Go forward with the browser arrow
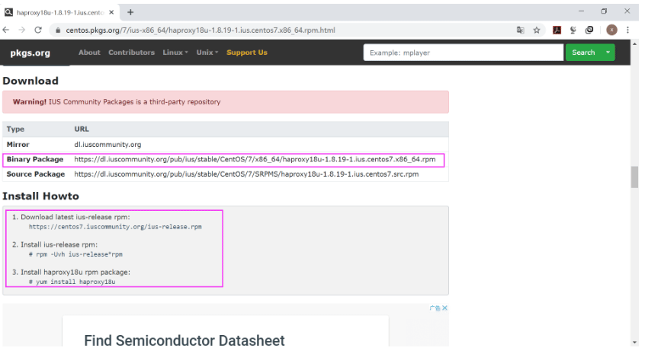This screenshot has height=351, width=648. [22, 30]
